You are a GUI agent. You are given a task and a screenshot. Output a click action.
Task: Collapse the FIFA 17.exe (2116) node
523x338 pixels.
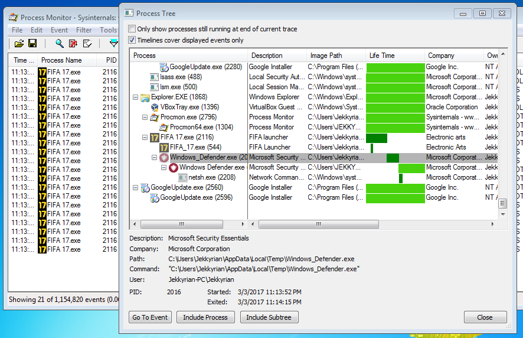pos(145,137)
